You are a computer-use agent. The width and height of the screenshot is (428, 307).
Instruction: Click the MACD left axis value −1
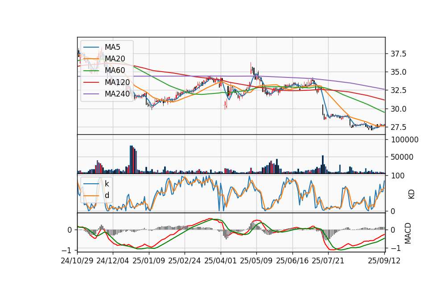tap(66, 250)
